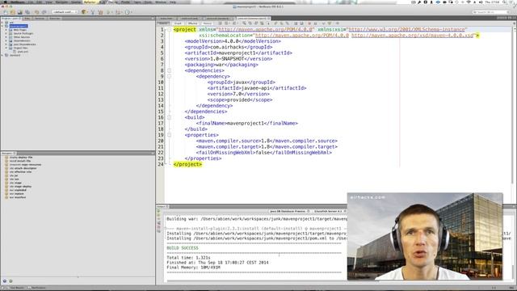
Task: Click the Clean and Build Project icon
Action: (x=100, y=12)
